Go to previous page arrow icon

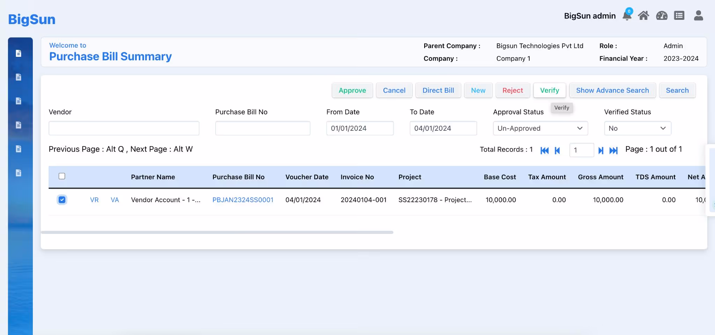pyautogui.click(x=557, y=150)
